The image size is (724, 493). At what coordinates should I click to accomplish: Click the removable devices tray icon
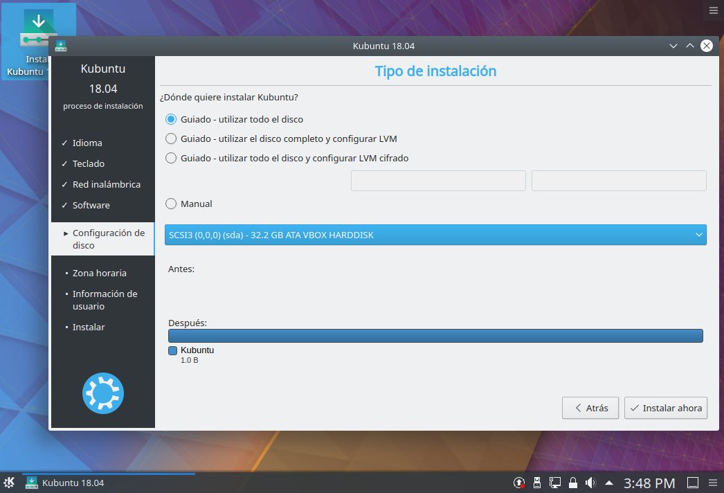coord(537,483)
